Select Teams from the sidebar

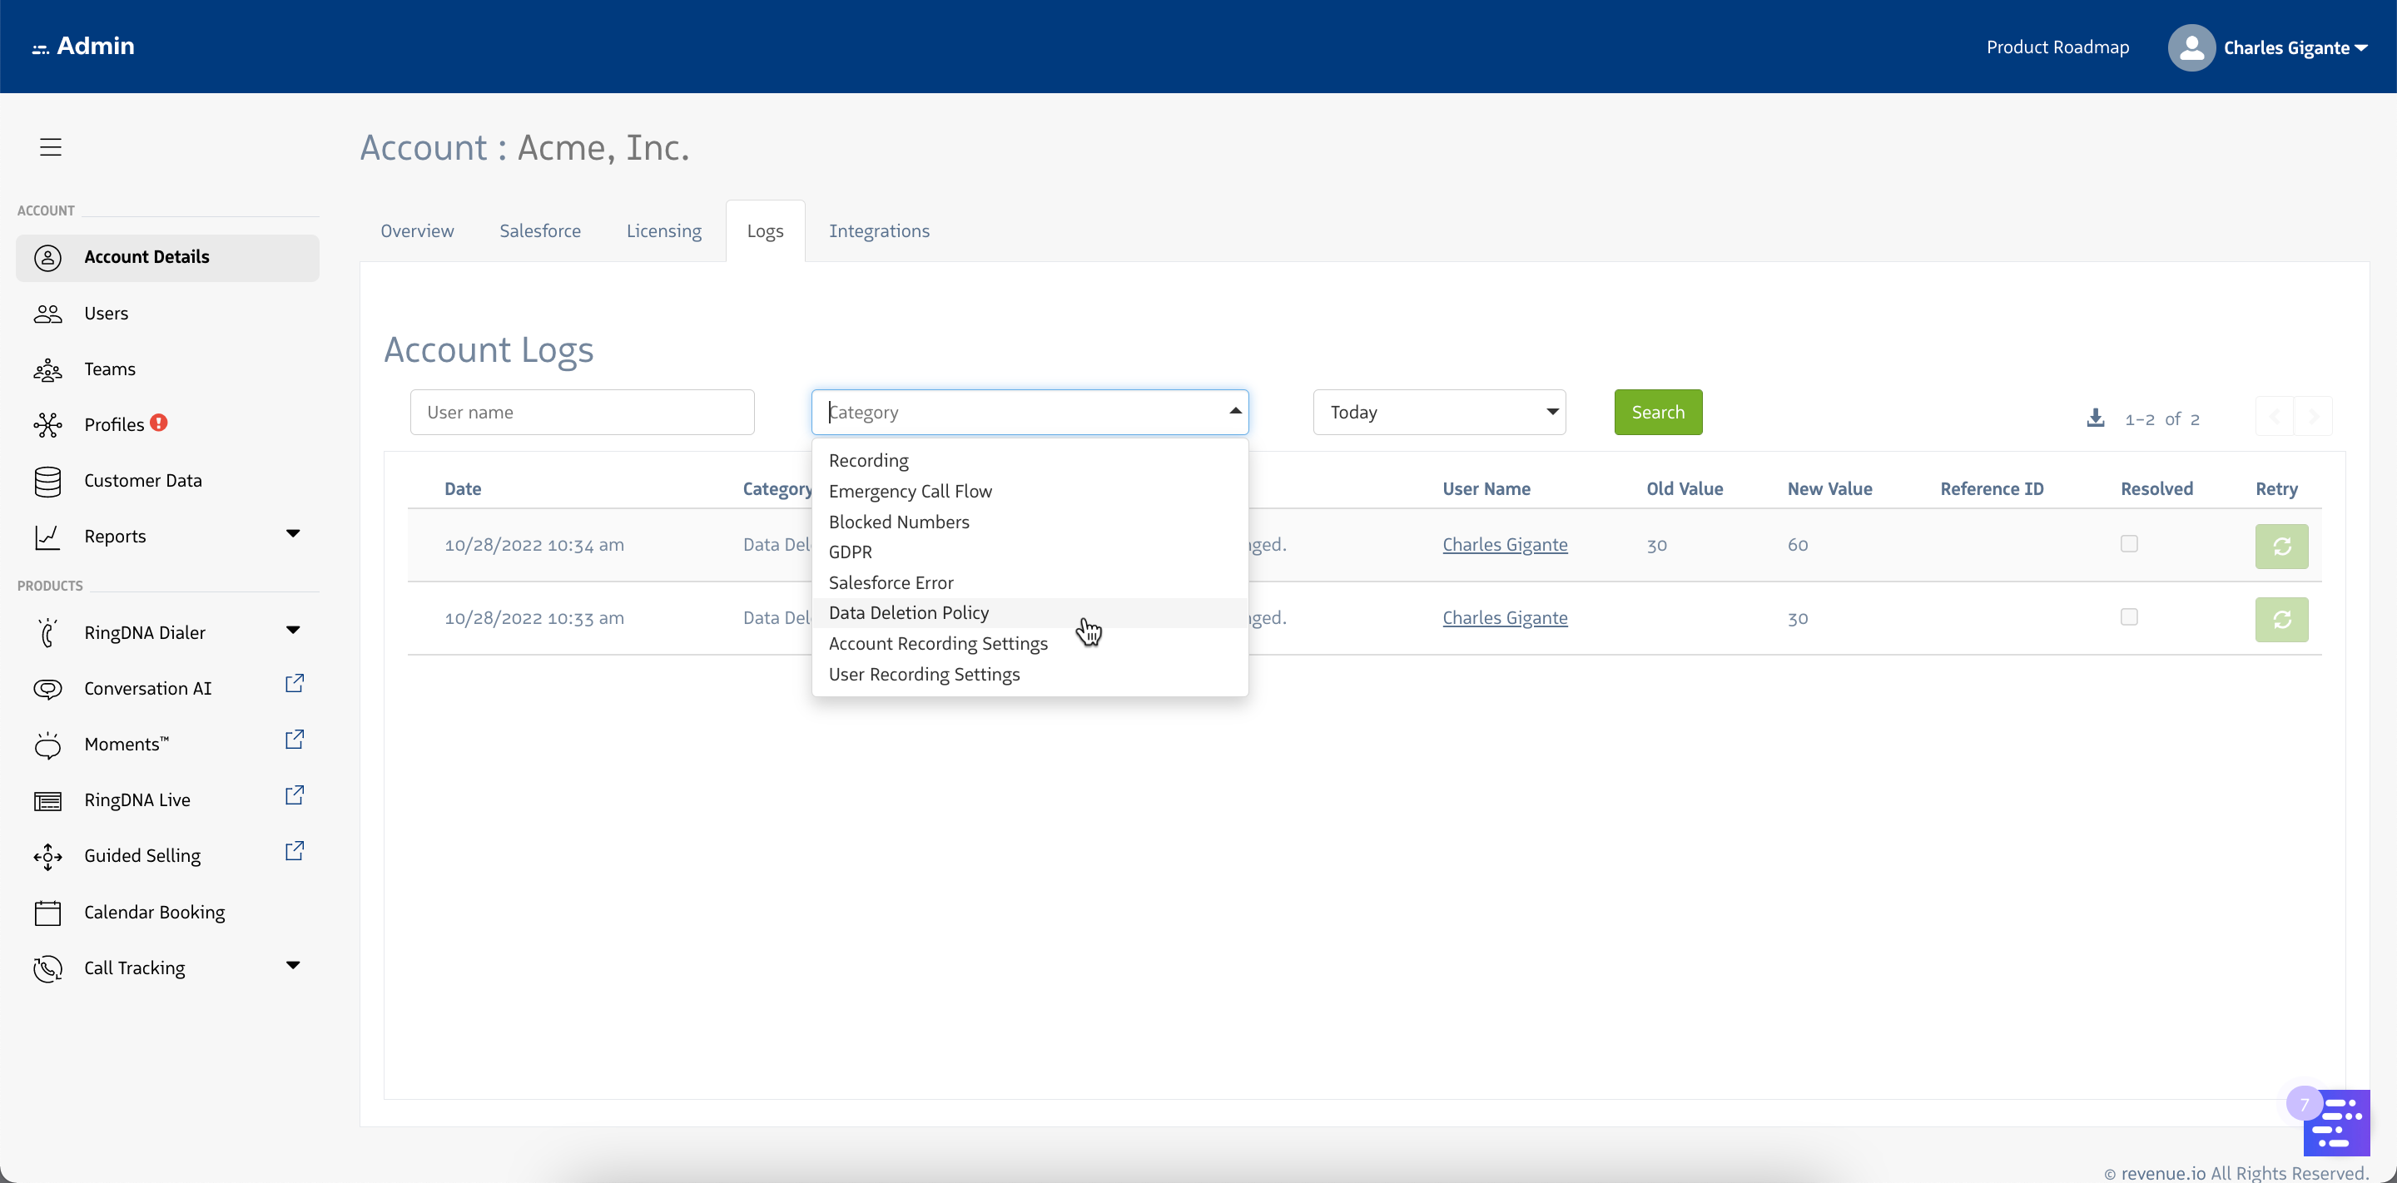pos(109,369)
